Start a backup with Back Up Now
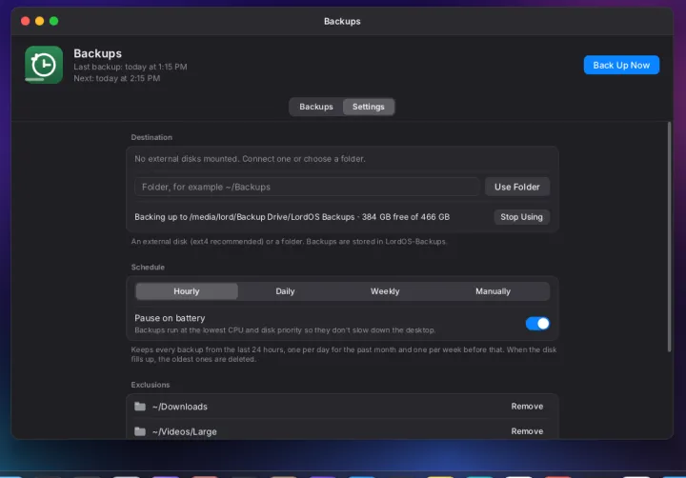686x478 pixels. coord(621,65)
